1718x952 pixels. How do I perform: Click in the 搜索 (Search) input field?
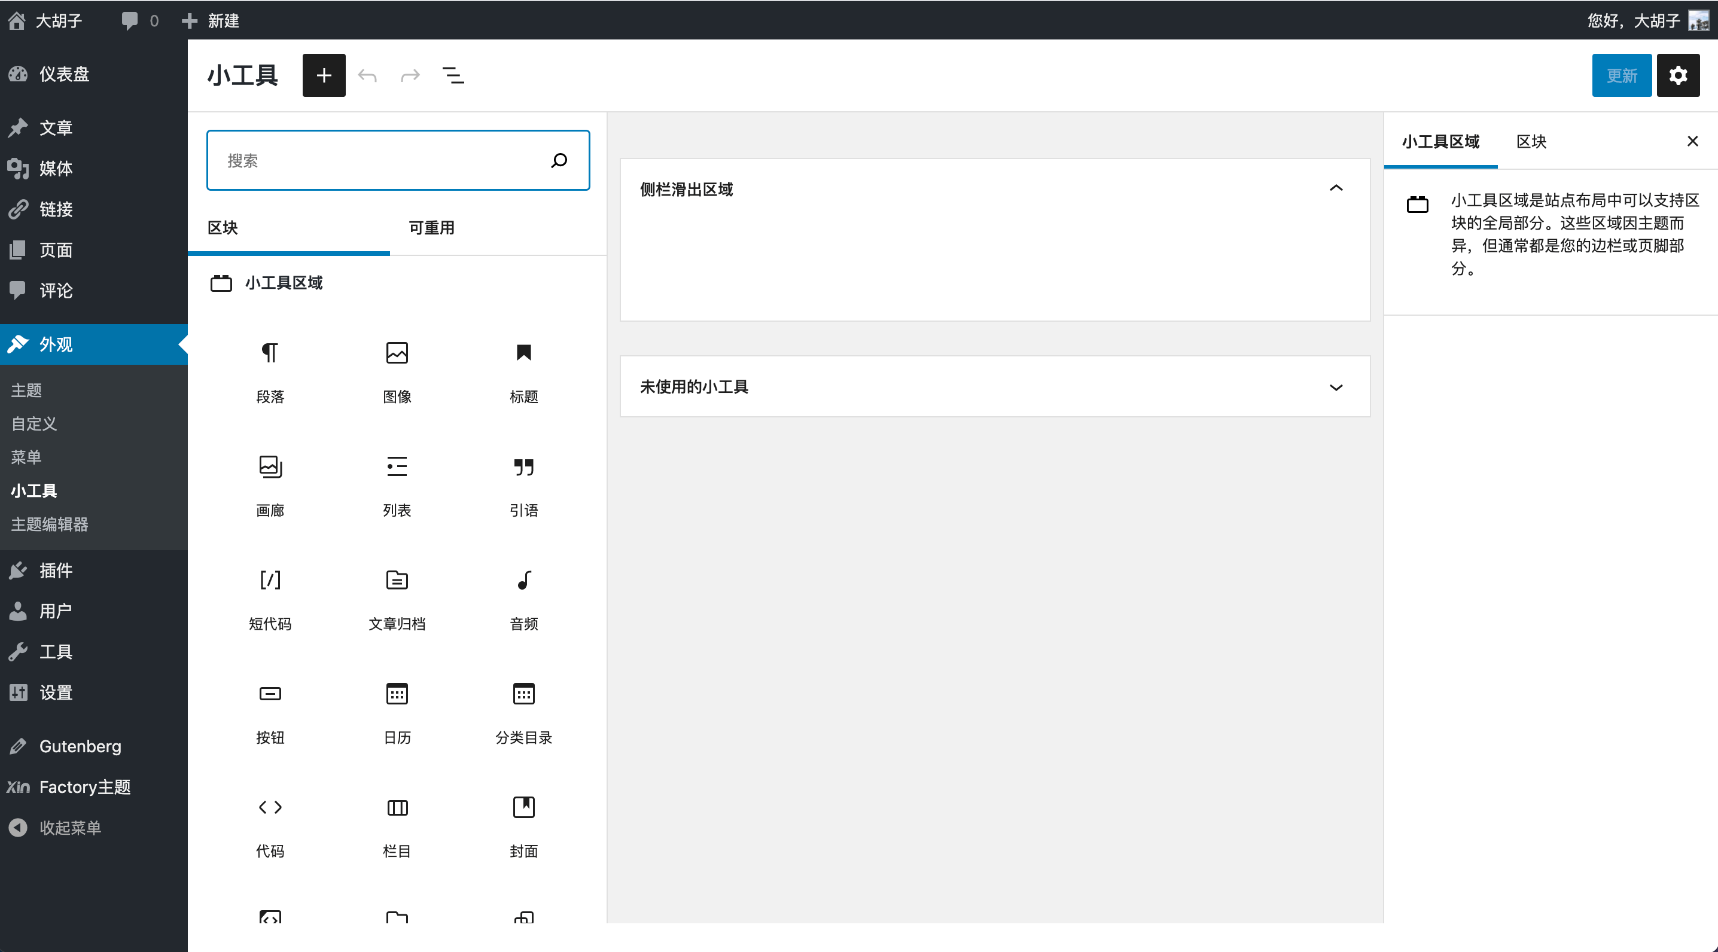pyautogui.click(x=398, y=162)
